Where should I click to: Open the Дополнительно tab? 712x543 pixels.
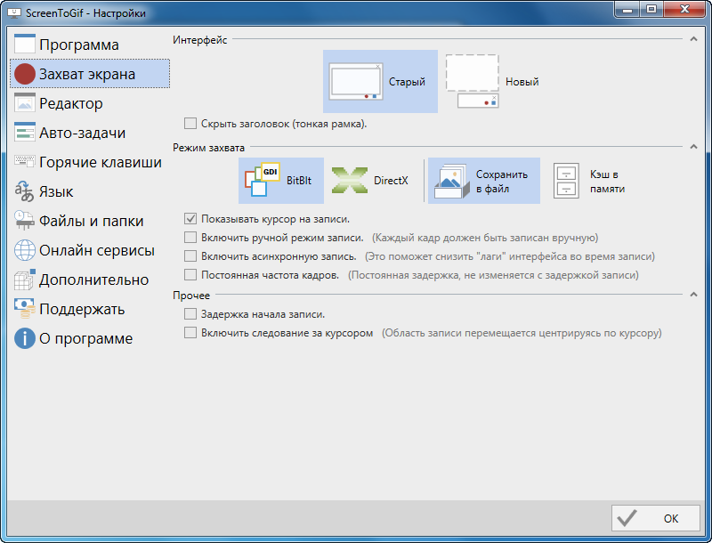90,280
